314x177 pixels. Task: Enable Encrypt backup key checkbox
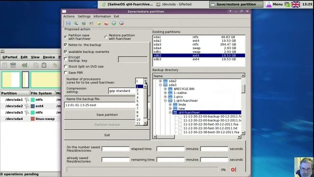(x=65, y=59)
